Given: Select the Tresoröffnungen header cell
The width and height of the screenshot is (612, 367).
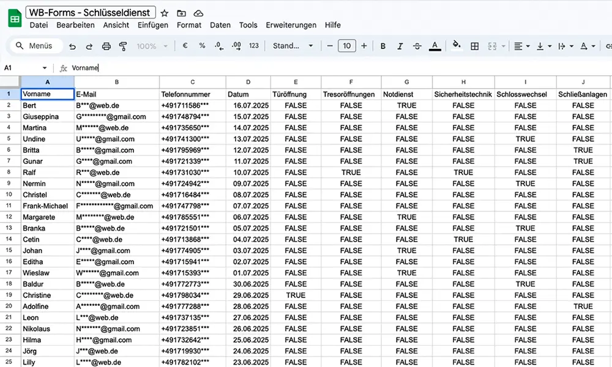Looking at the screenshot, I should (351, 94).
